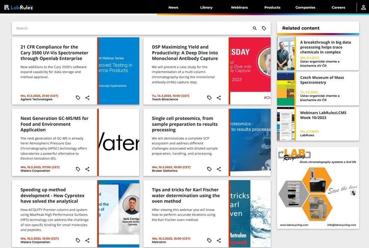Screen dimensions: 369x248
Task: Click 'Tosoh Bioscience' company name
Action: (x=165, y=99)
